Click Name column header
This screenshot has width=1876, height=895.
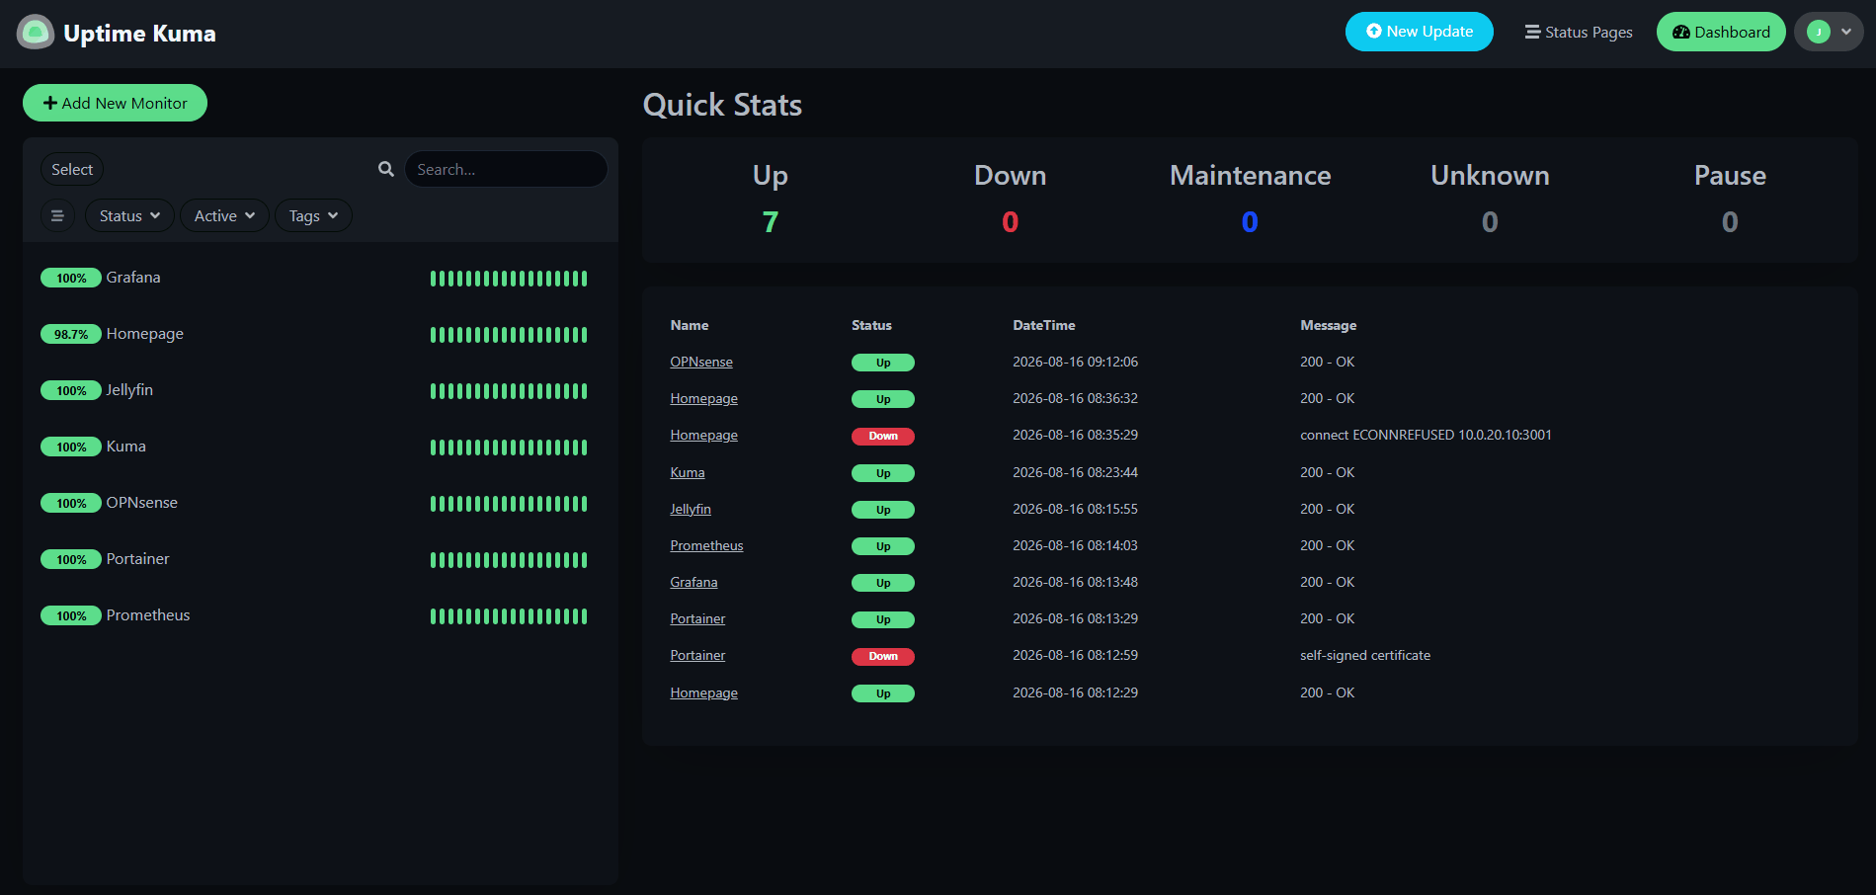pyautogui.click(x=690, y=325)
